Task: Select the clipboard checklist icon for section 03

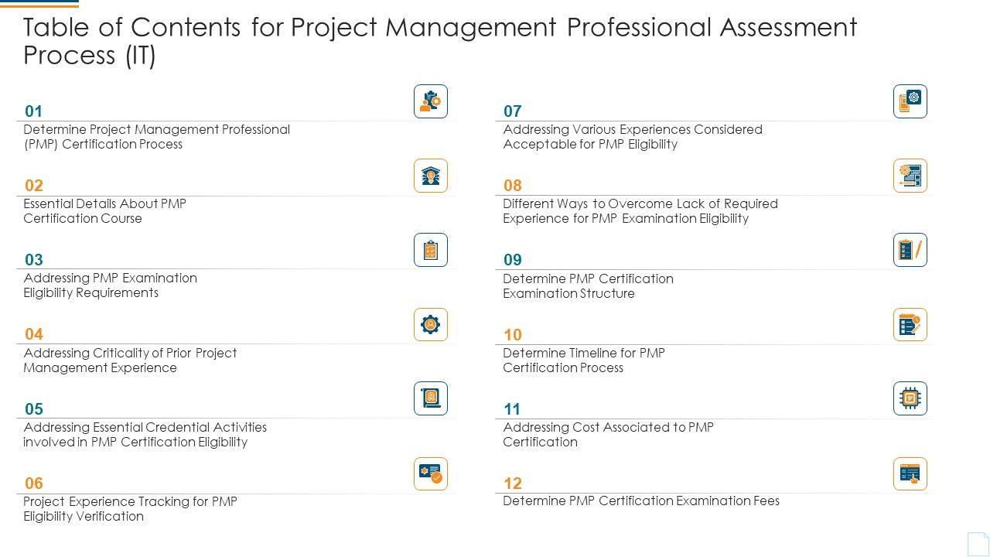Action: (x=431, y=250)
